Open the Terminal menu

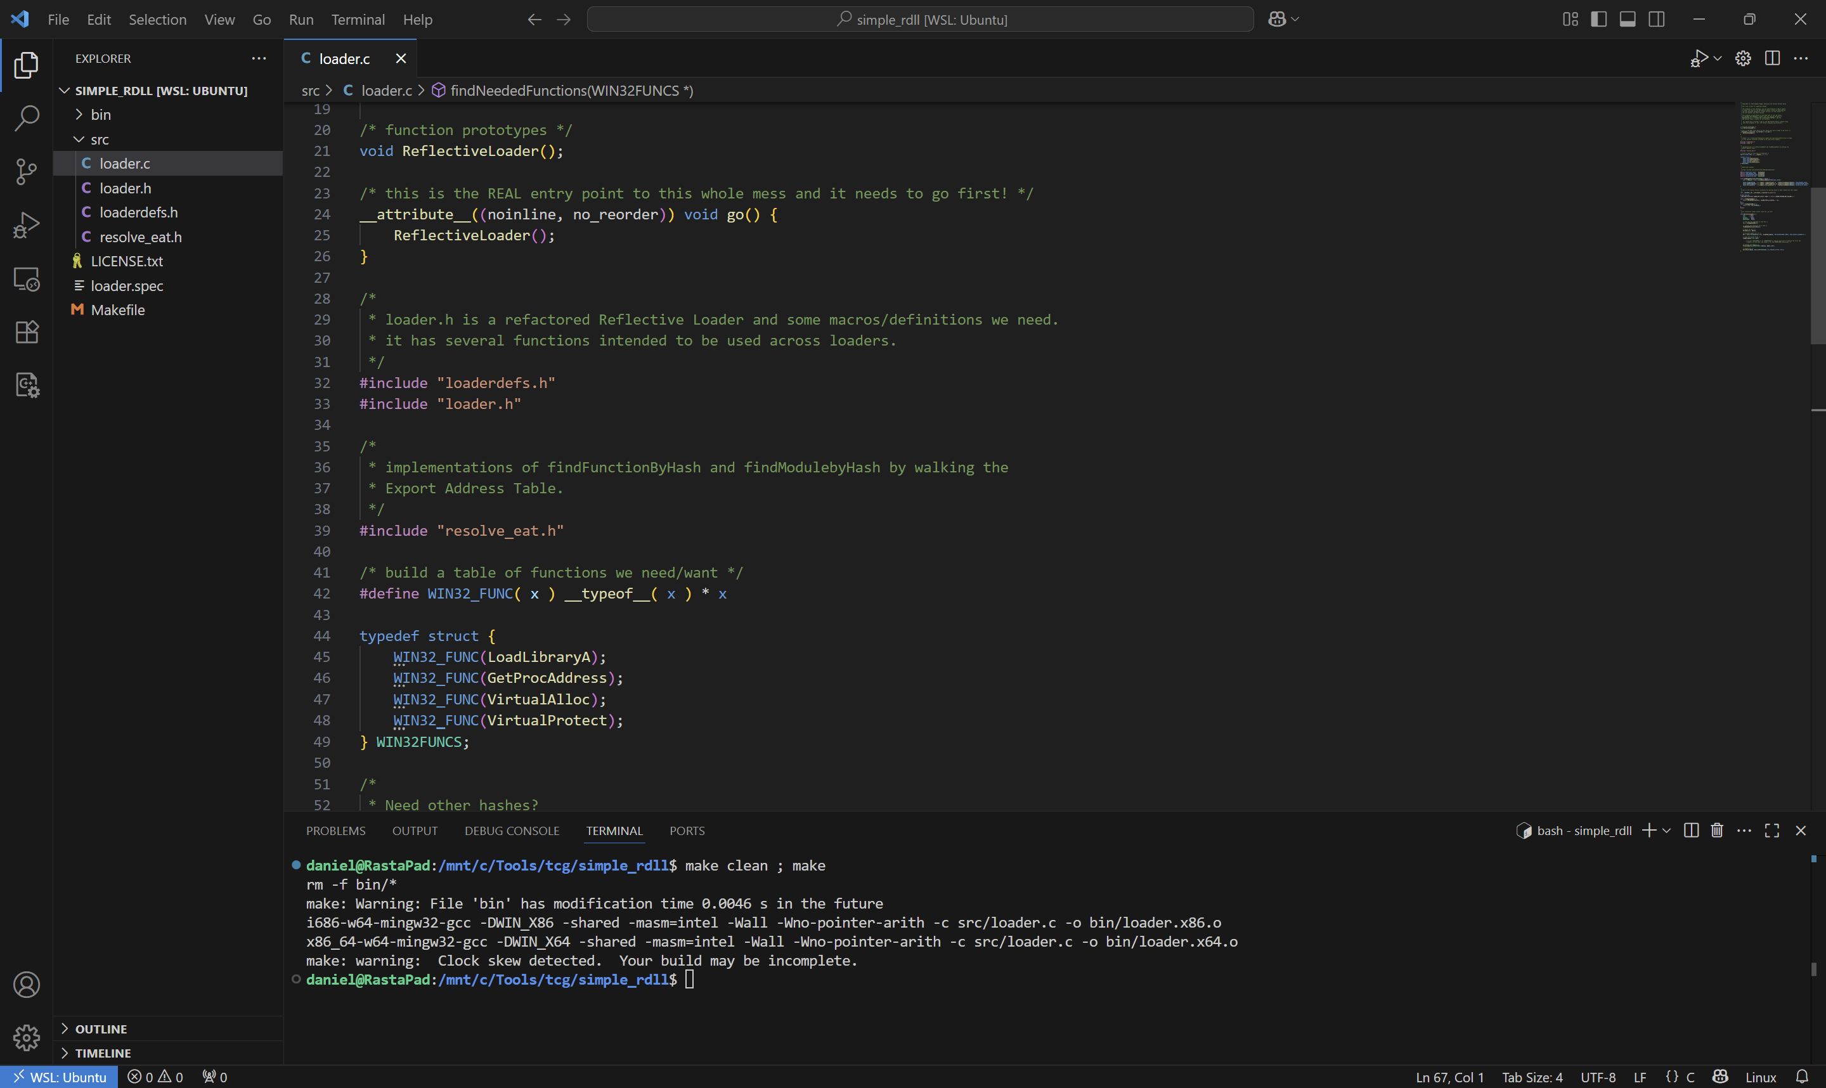click(357, 19)
